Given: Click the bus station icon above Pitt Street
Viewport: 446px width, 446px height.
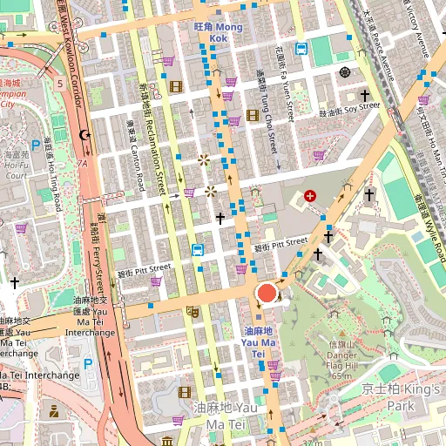Looking at the screenshot, I should tap(198, 250).
